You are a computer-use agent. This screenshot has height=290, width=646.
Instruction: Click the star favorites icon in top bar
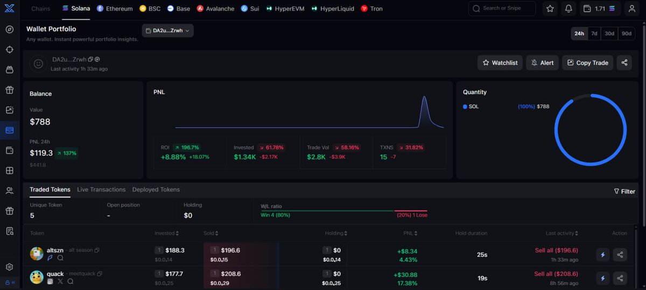(x=550, y=9)
